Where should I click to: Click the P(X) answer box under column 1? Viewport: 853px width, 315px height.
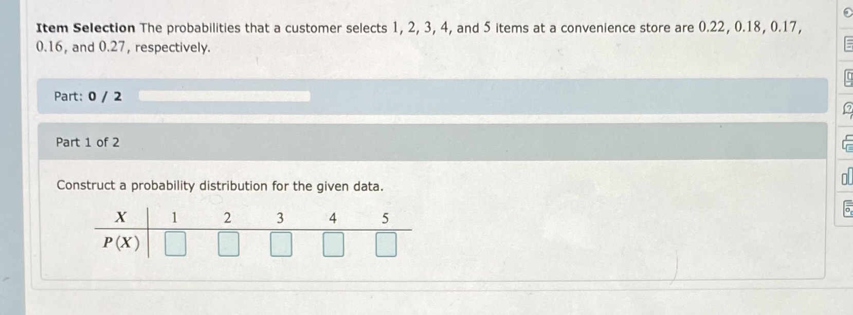pos(175,245)
